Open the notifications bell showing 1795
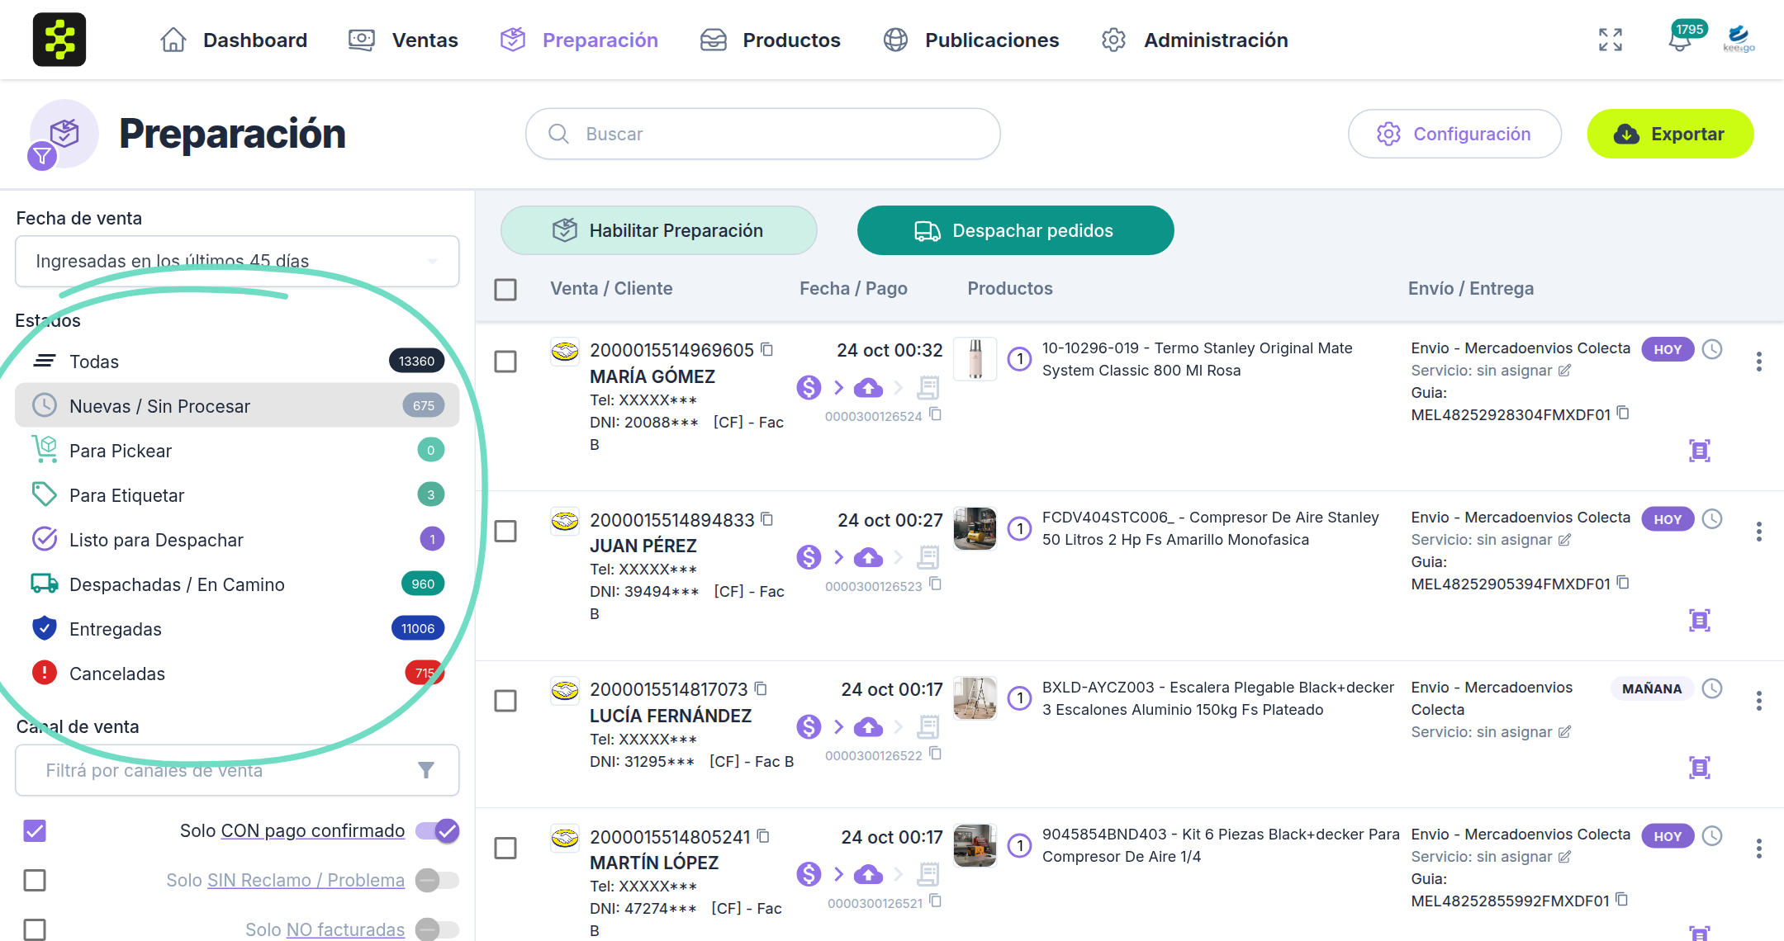The height and width of the screenshot is (941, 1784). [1680, 40]
